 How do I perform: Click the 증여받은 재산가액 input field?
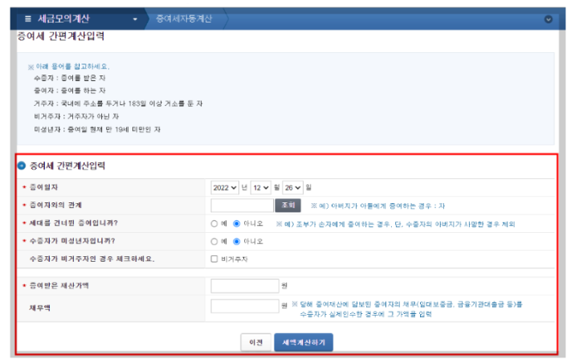[245, 286]
